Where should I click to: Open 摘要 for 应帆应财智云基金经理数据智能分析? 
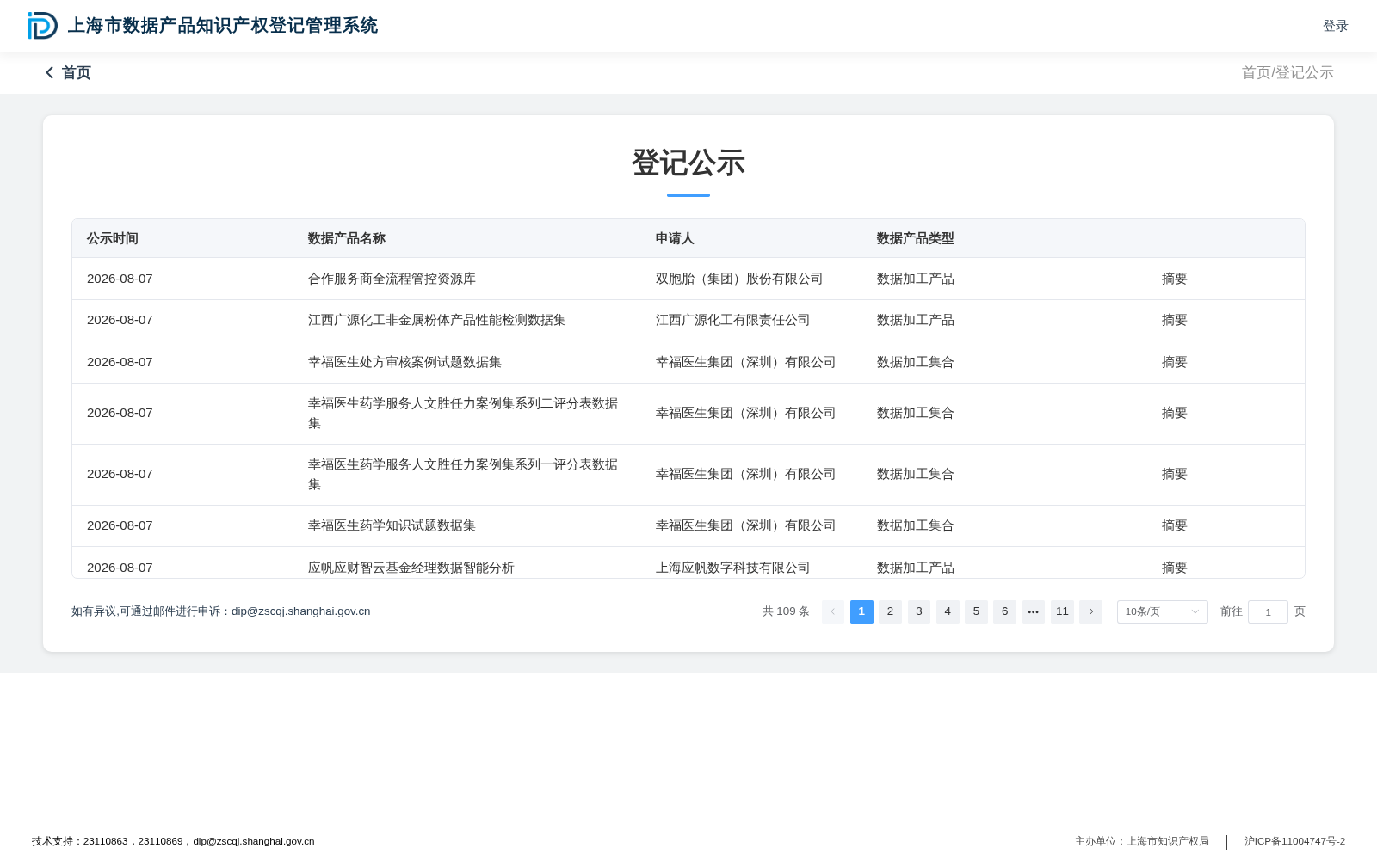click(1174, 568)
